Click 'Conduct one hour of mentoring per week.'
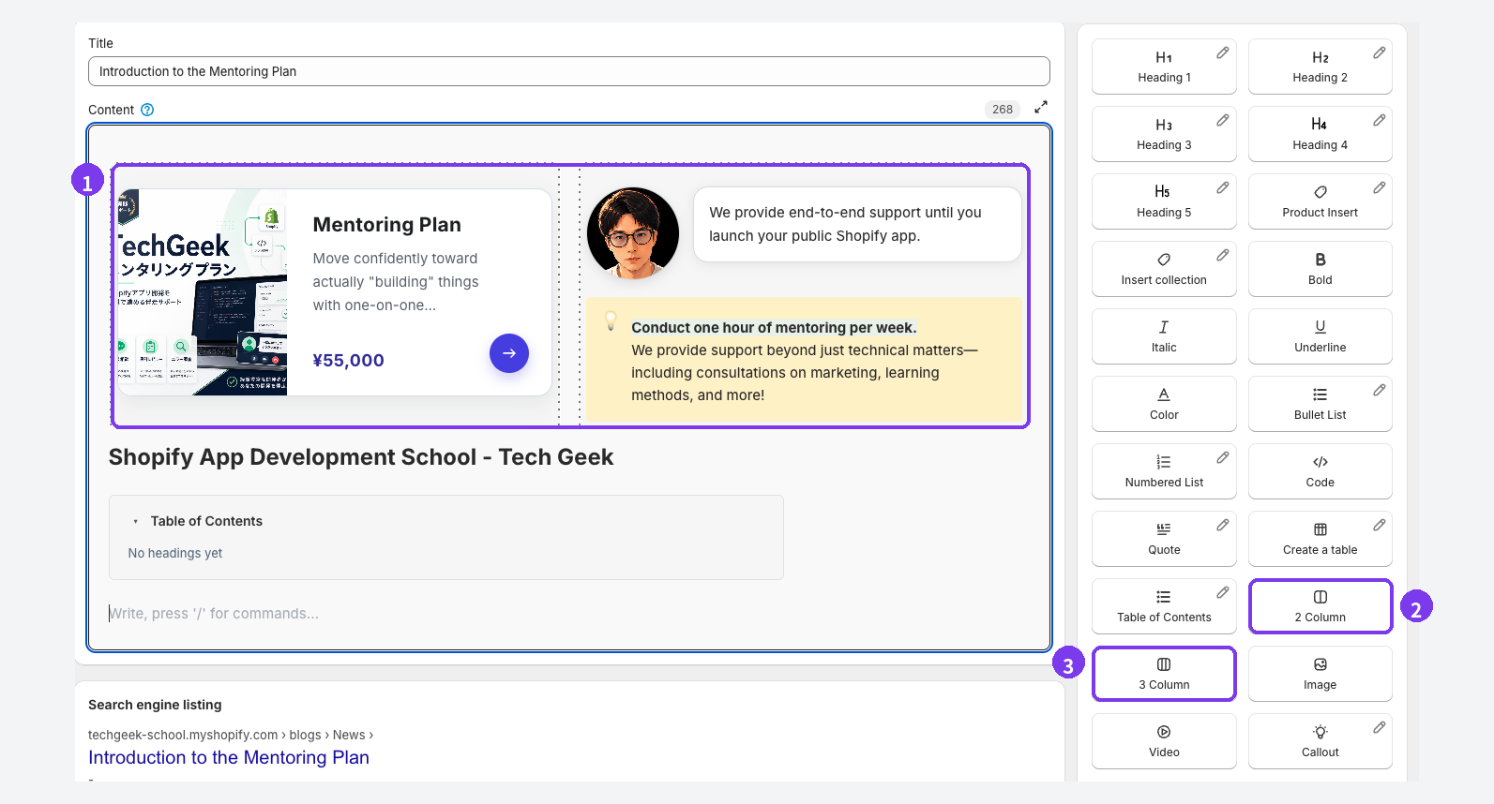Screen dimensions: 1494x804 (x=774, y=328)
